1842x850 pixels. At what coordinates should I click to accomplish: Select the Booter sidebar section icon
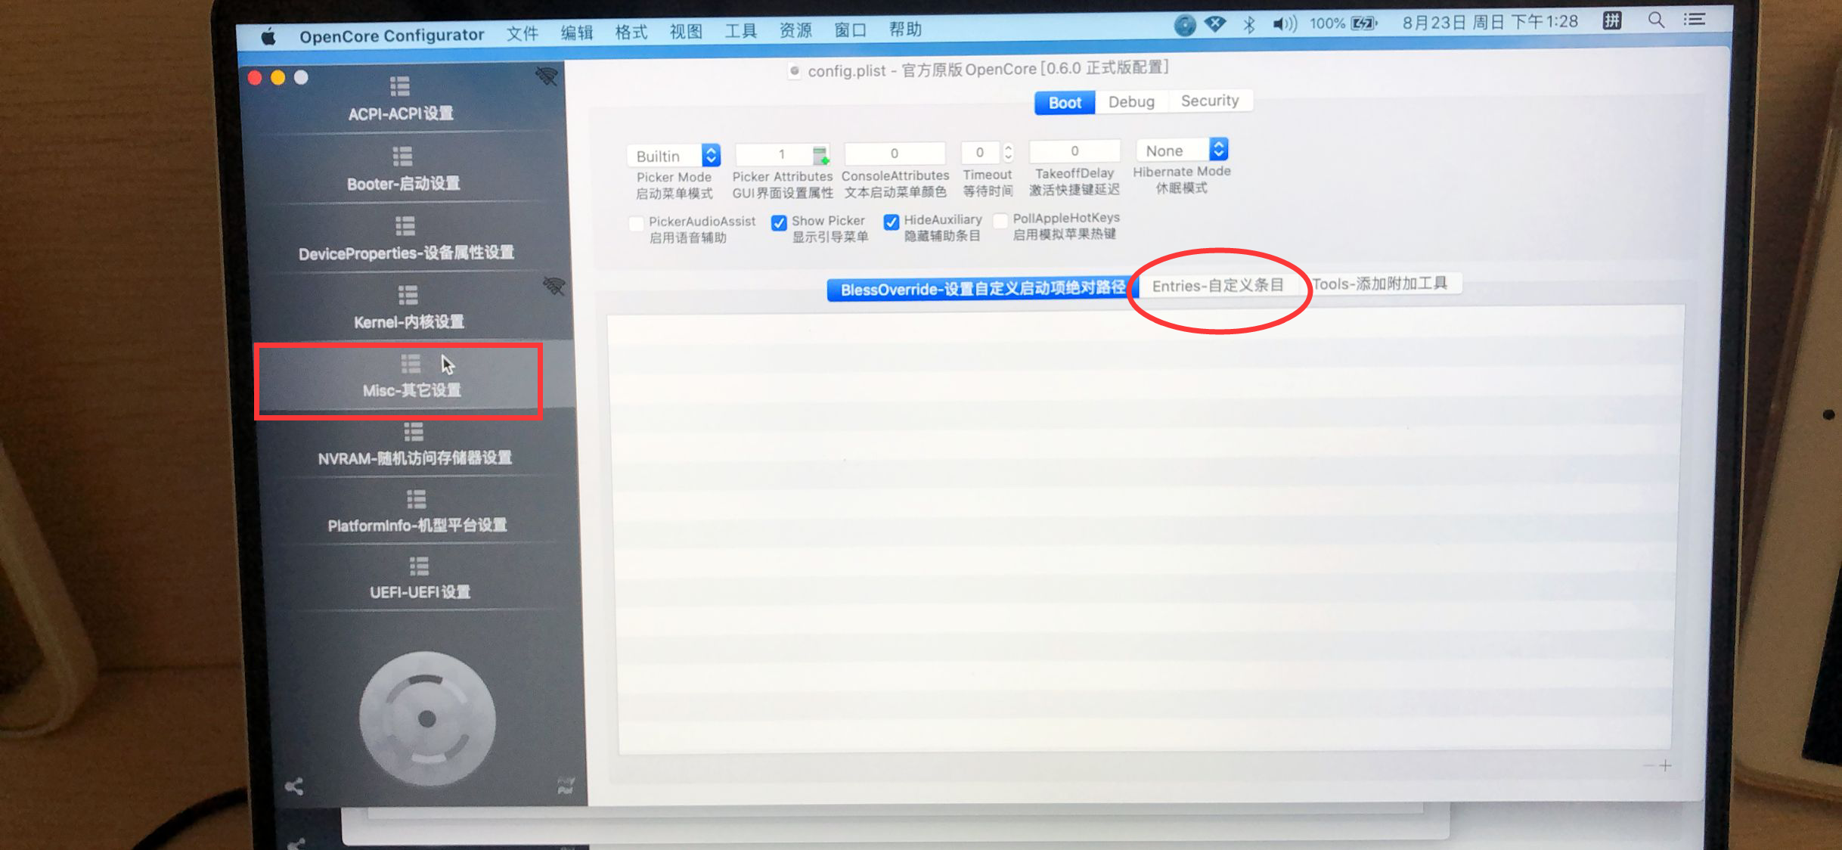pyautogui.click(x=402, y=157)
